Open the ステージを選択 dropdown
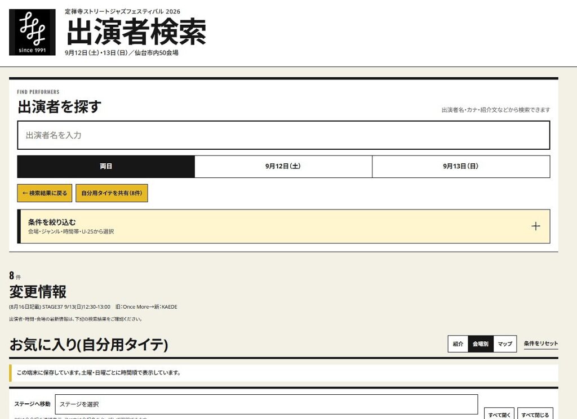This screenshot has width=577, height=419. coord(267,404)
